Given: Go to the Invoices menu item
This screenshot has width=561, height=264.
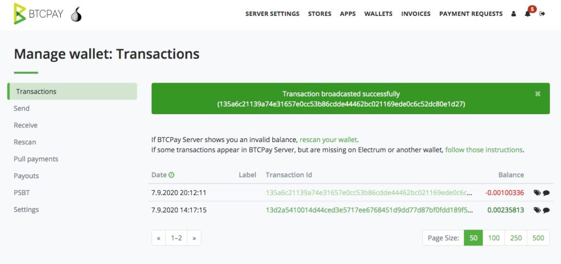Looking at the screenshot, I should [416, 14].
